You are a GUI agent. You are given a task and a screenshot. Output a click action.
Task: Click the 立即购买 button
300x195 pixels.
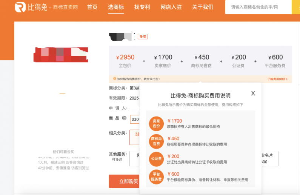click(x=125, y=181)
